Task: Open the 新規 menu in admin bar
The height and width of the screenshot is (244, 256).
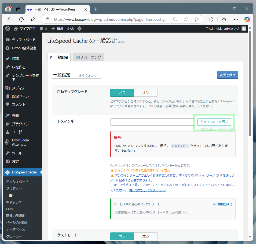Action: tap(57, 29)
